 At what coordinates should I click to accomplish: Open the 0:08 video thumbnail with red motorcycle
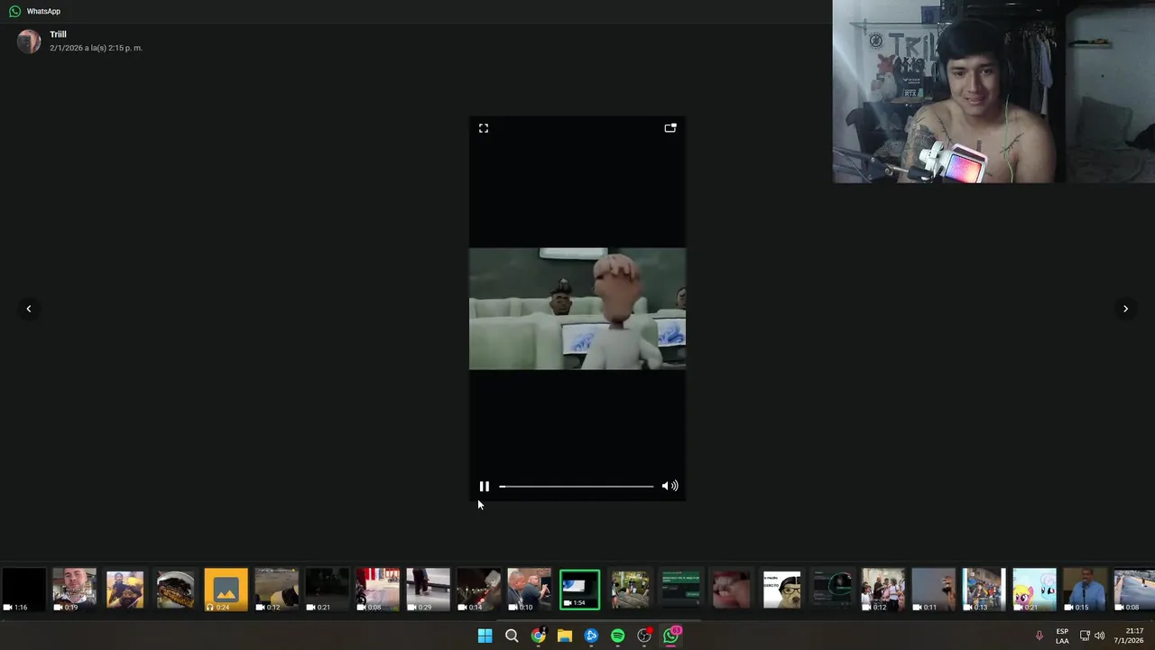coord(377,590)
